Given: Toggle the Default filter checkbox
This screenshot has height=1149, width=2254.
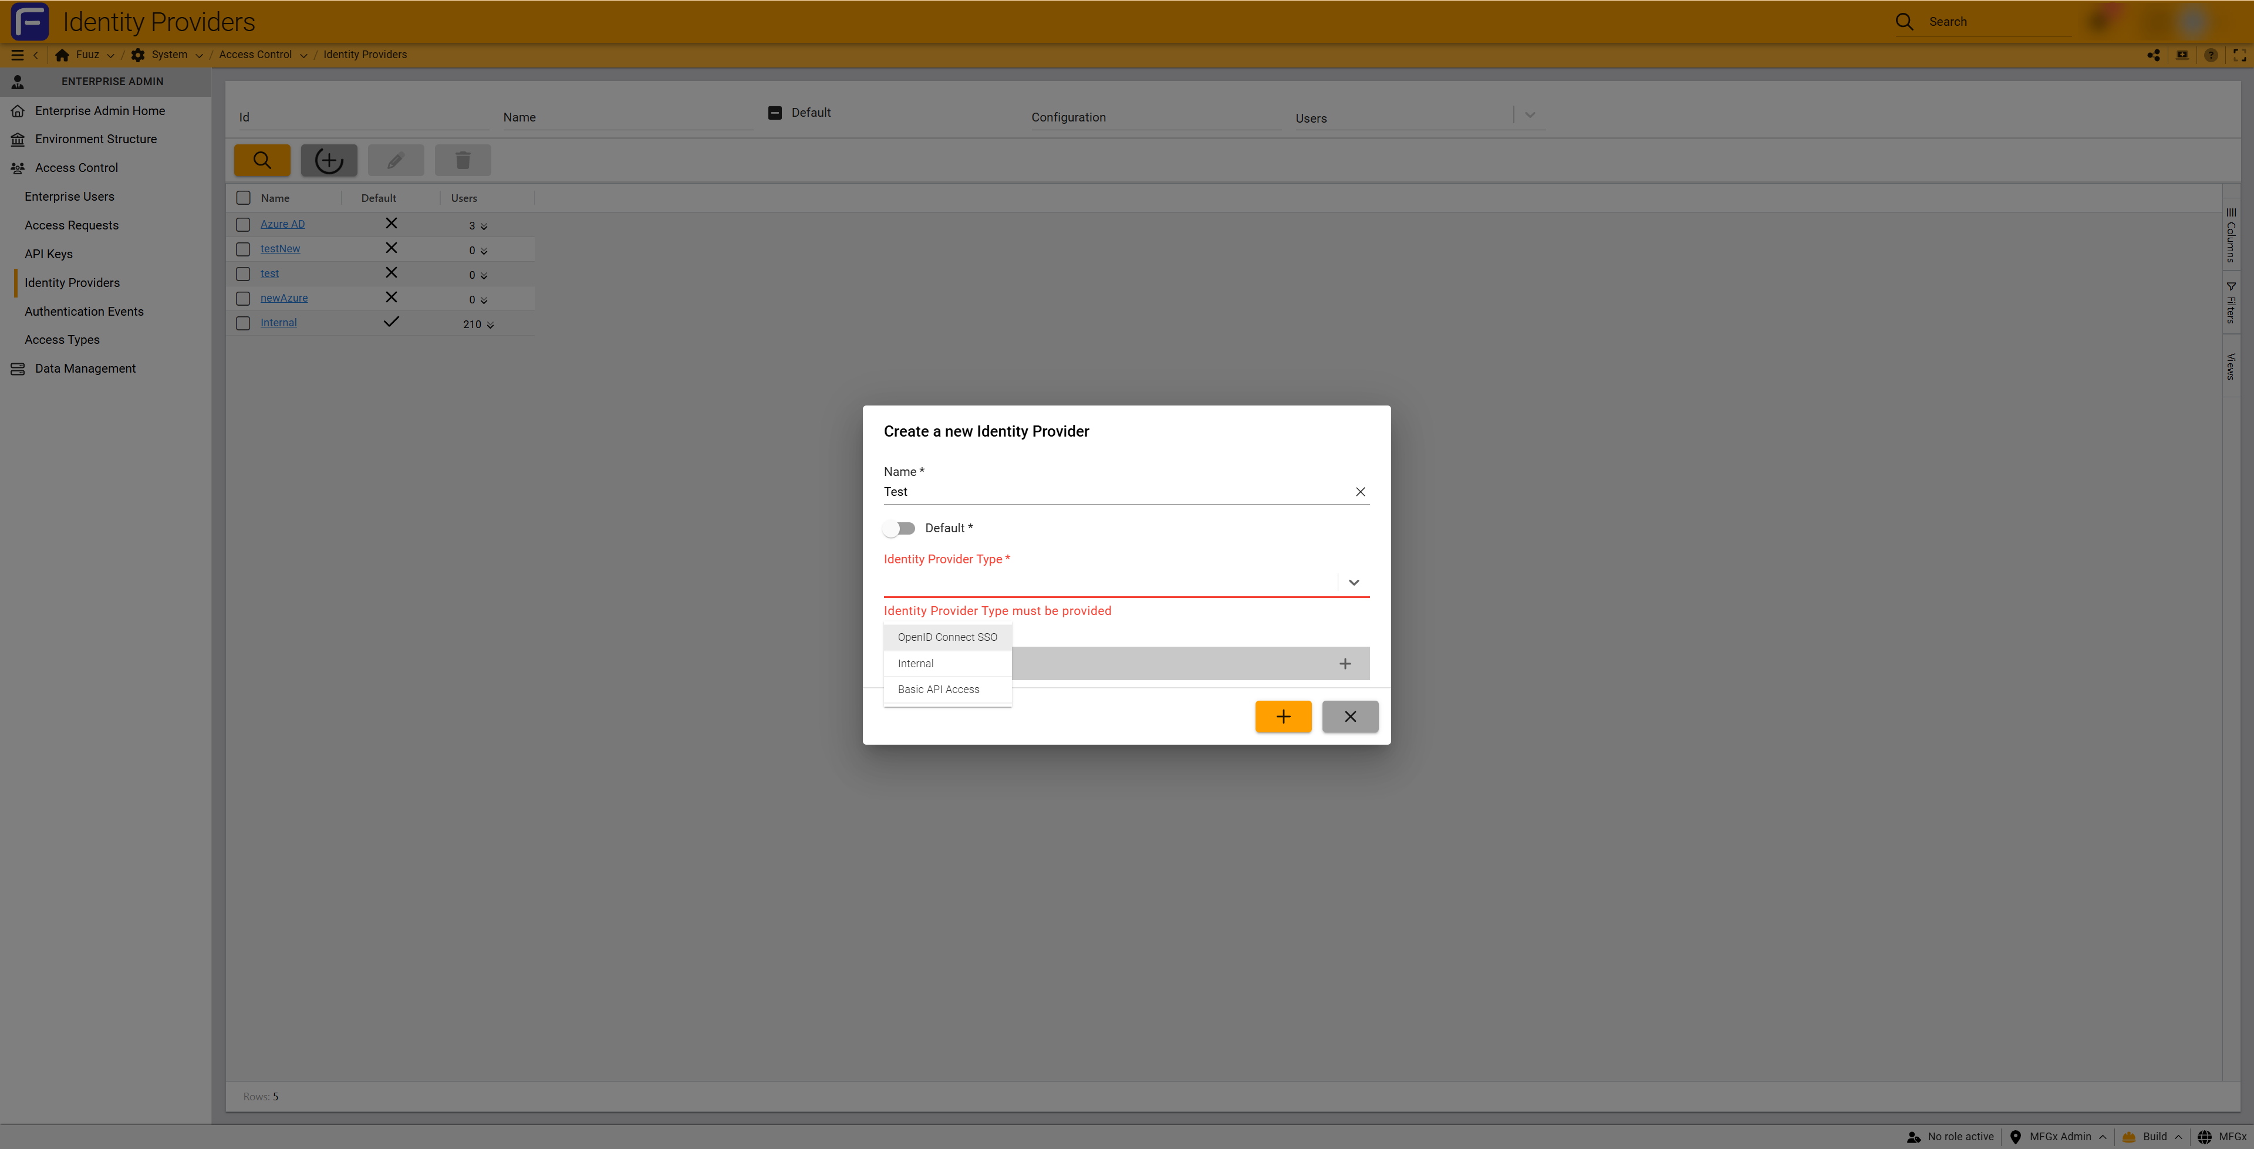Looking at the screenshot, I should (774, 113).
